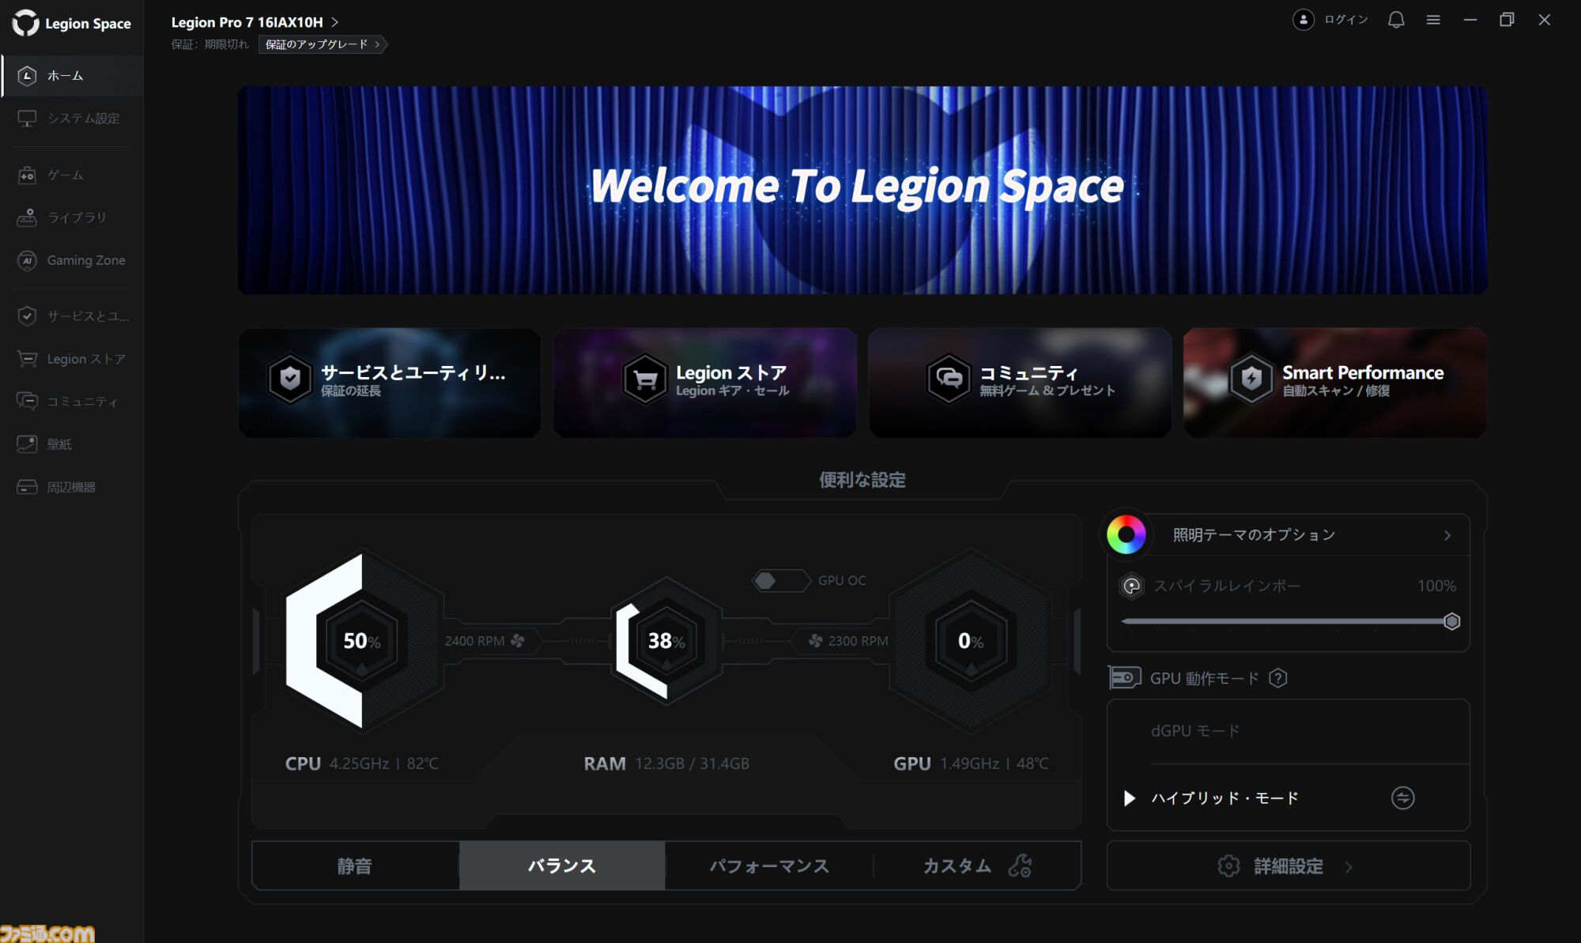Image resolution: width=1581 pixels, height=943 pixels.
Task: Open the ホーム sidebar item
Action: coord(72,76)
